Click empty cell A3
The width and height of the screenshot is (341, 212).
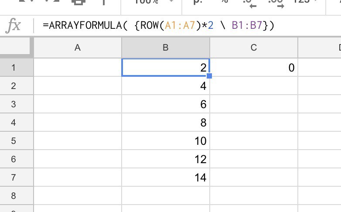point(78,104)
